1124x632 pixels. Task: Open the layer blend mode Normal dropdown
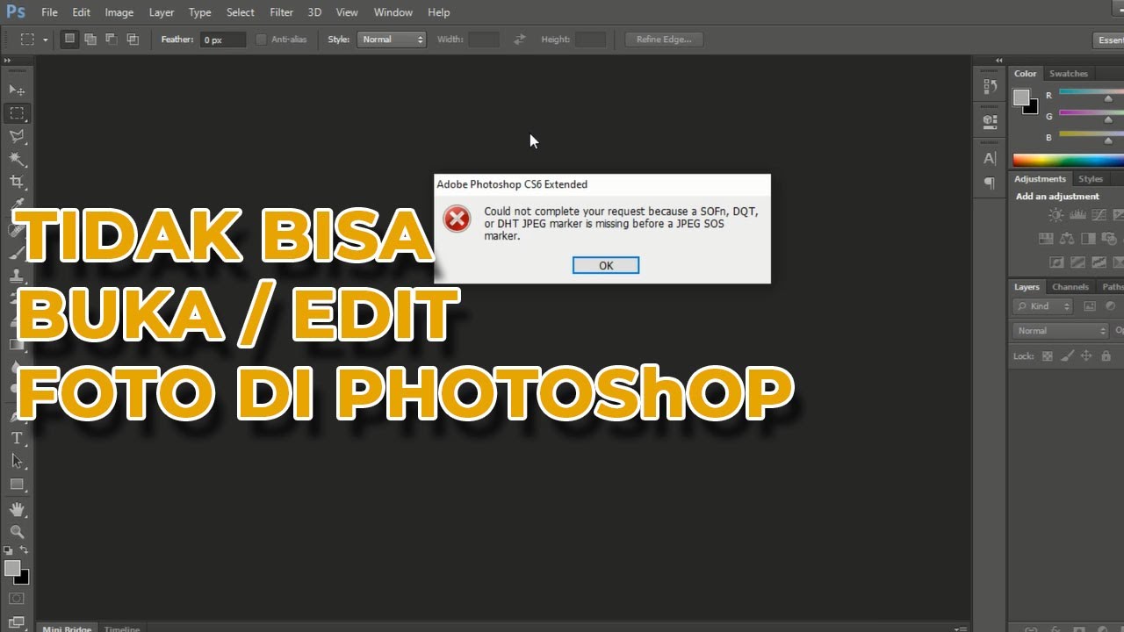pos(1061,331)
